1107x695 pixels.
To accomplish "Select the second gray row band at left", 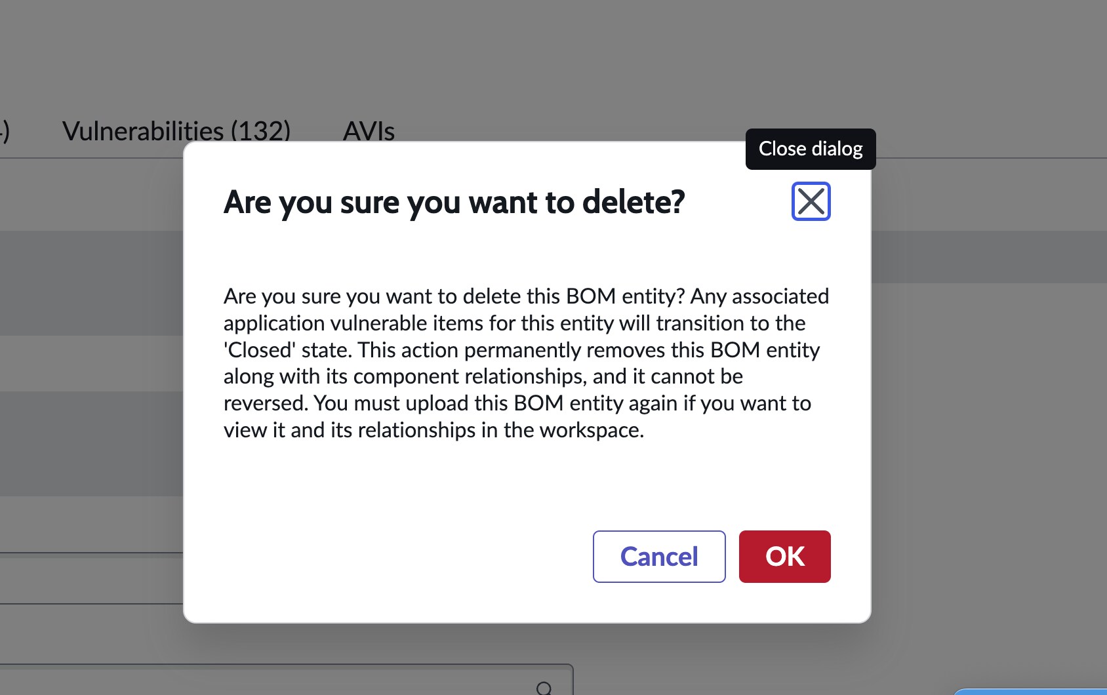I will point(91,443).
